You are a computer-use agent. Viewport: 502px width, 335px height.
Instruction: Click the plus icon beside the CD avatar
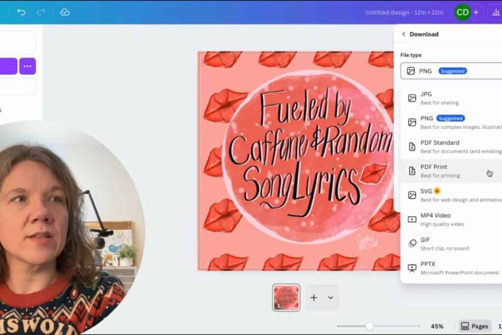[476, 12]
